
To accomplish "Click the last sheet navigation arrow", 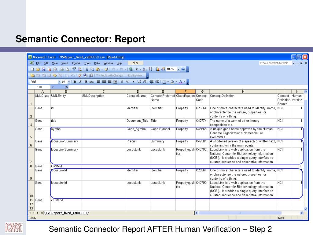I will coord(41,213).
